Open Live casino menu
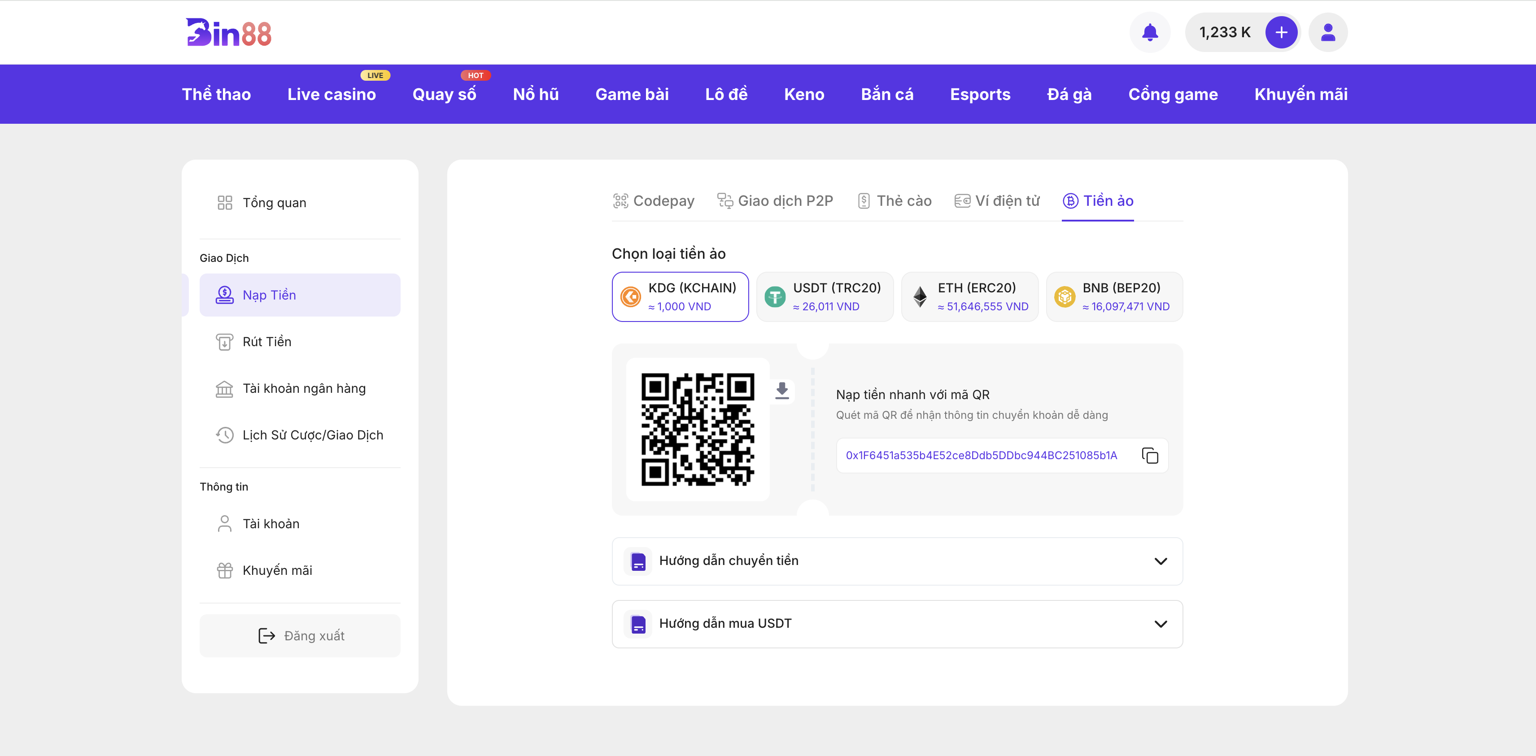Viewport: 1536px width, 756px height. point(332,94)
